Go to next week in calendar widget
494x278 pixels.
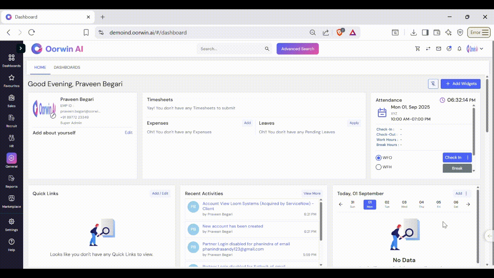click(468, 204)
